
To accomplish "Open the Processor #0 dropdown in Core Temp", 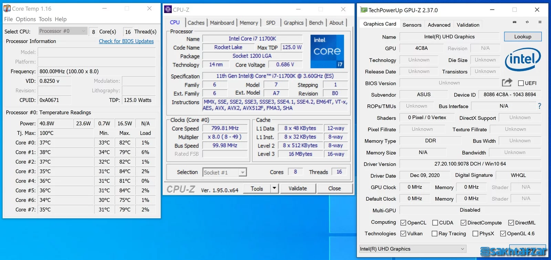I will pyautogui.click(x=63, y=31).
